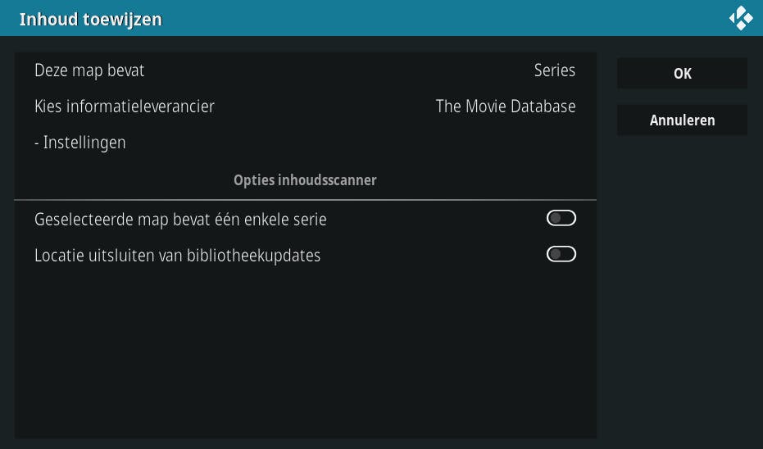Open the 'Kies informatieleverancier' chooser
The image size is (763, 449).
[125, 107]
